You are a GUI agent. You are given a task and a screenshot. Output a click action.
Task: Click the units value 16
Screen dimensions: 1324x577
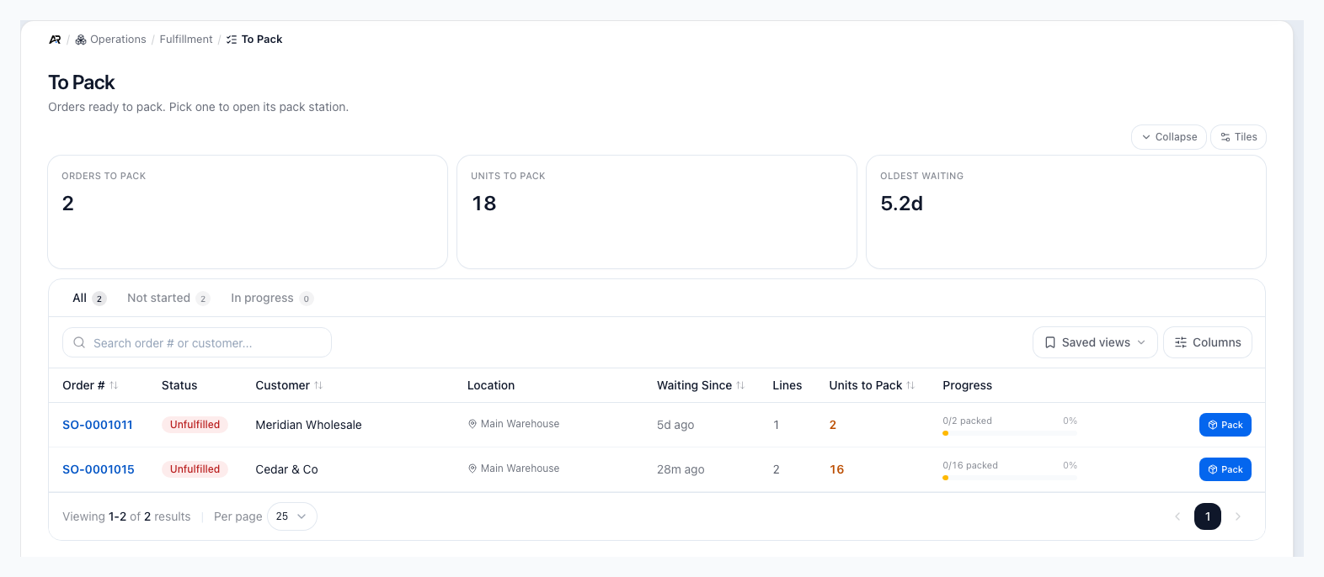836,469
